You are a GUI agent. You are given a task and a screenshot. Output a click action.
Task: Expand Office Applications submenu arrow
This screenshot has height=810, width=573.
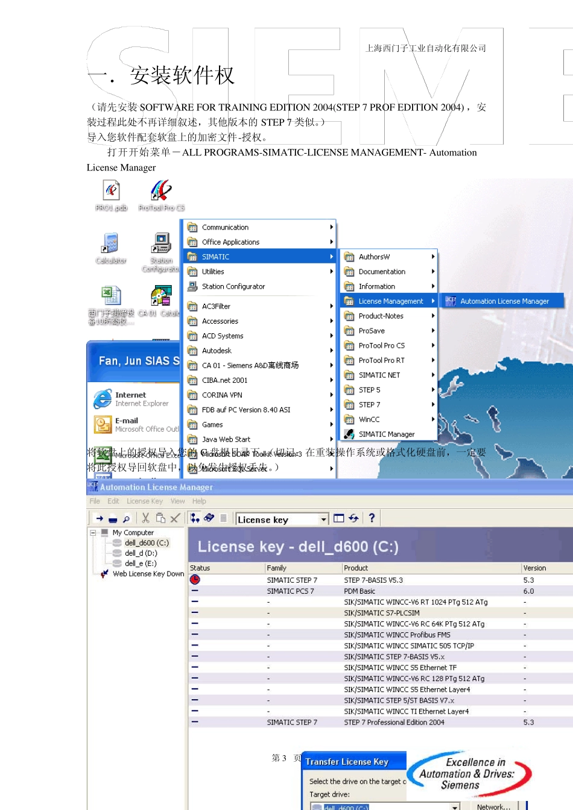pyautogui.click(x=331, y=242)
